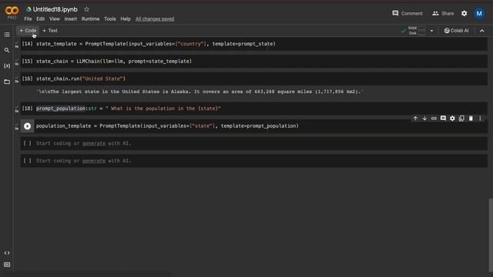Open the RAM and Disk resource indicator

pos(414,31)
